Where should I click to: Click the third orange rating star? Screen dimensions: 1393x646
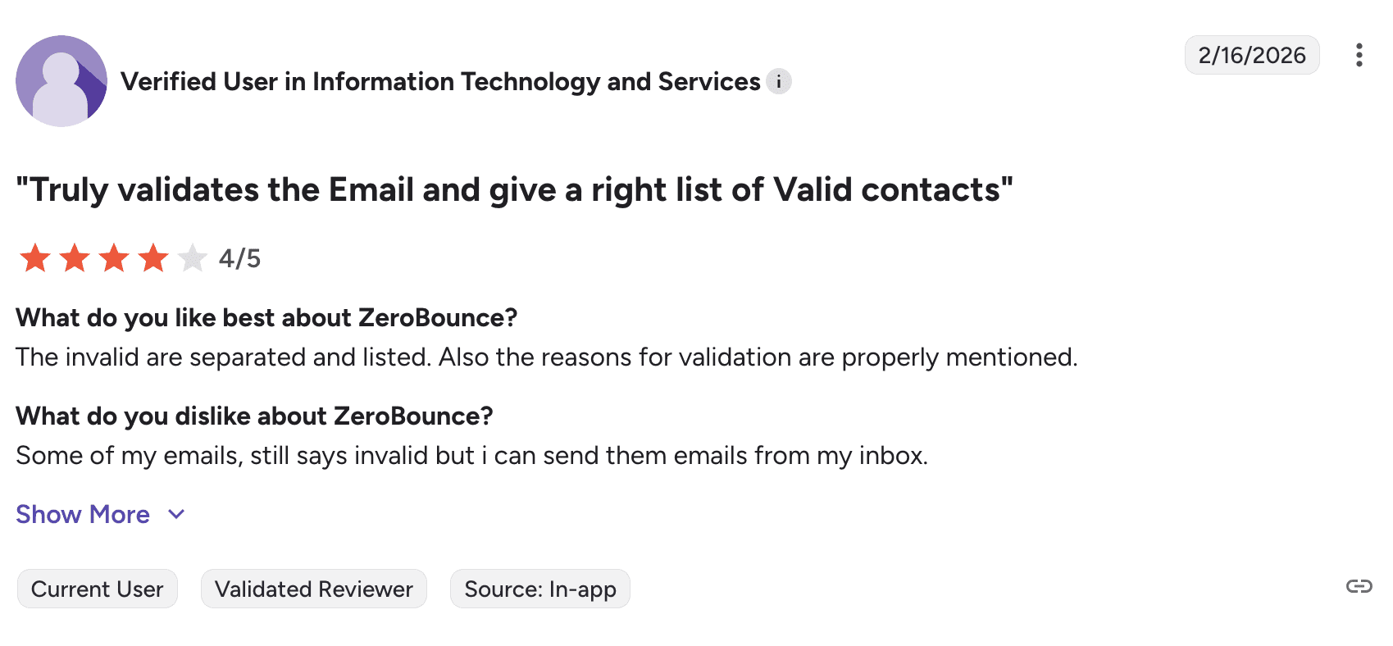(114, 258)
